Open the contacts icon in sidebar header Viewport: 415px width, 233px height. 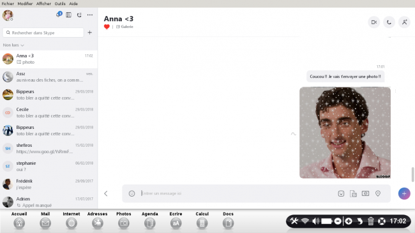tap(68, 15)
